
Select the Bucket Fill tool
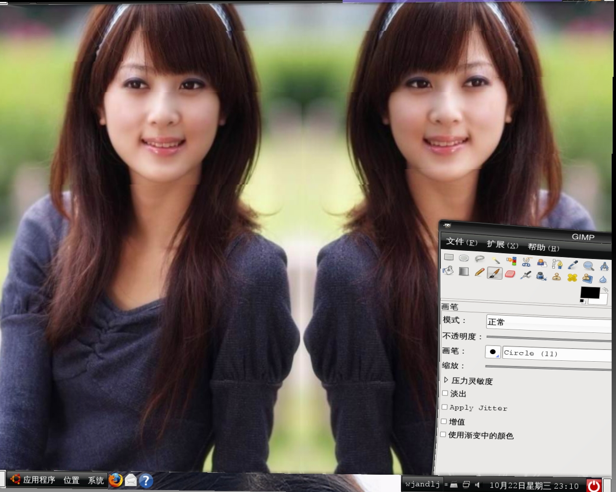tap(448, 271)
